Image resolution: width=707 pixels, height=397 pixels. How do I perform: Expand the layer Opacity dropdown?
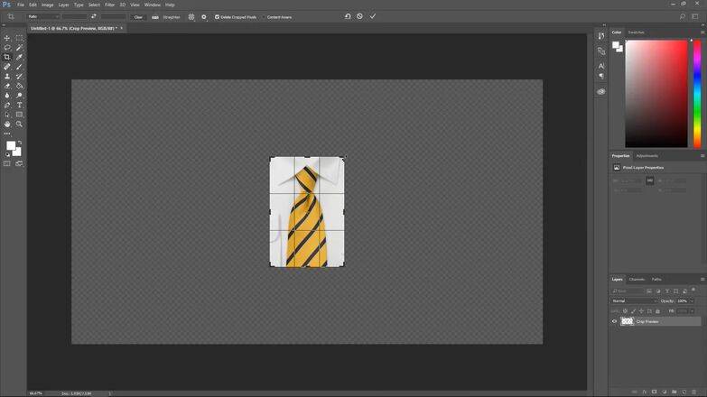(693, 300)
